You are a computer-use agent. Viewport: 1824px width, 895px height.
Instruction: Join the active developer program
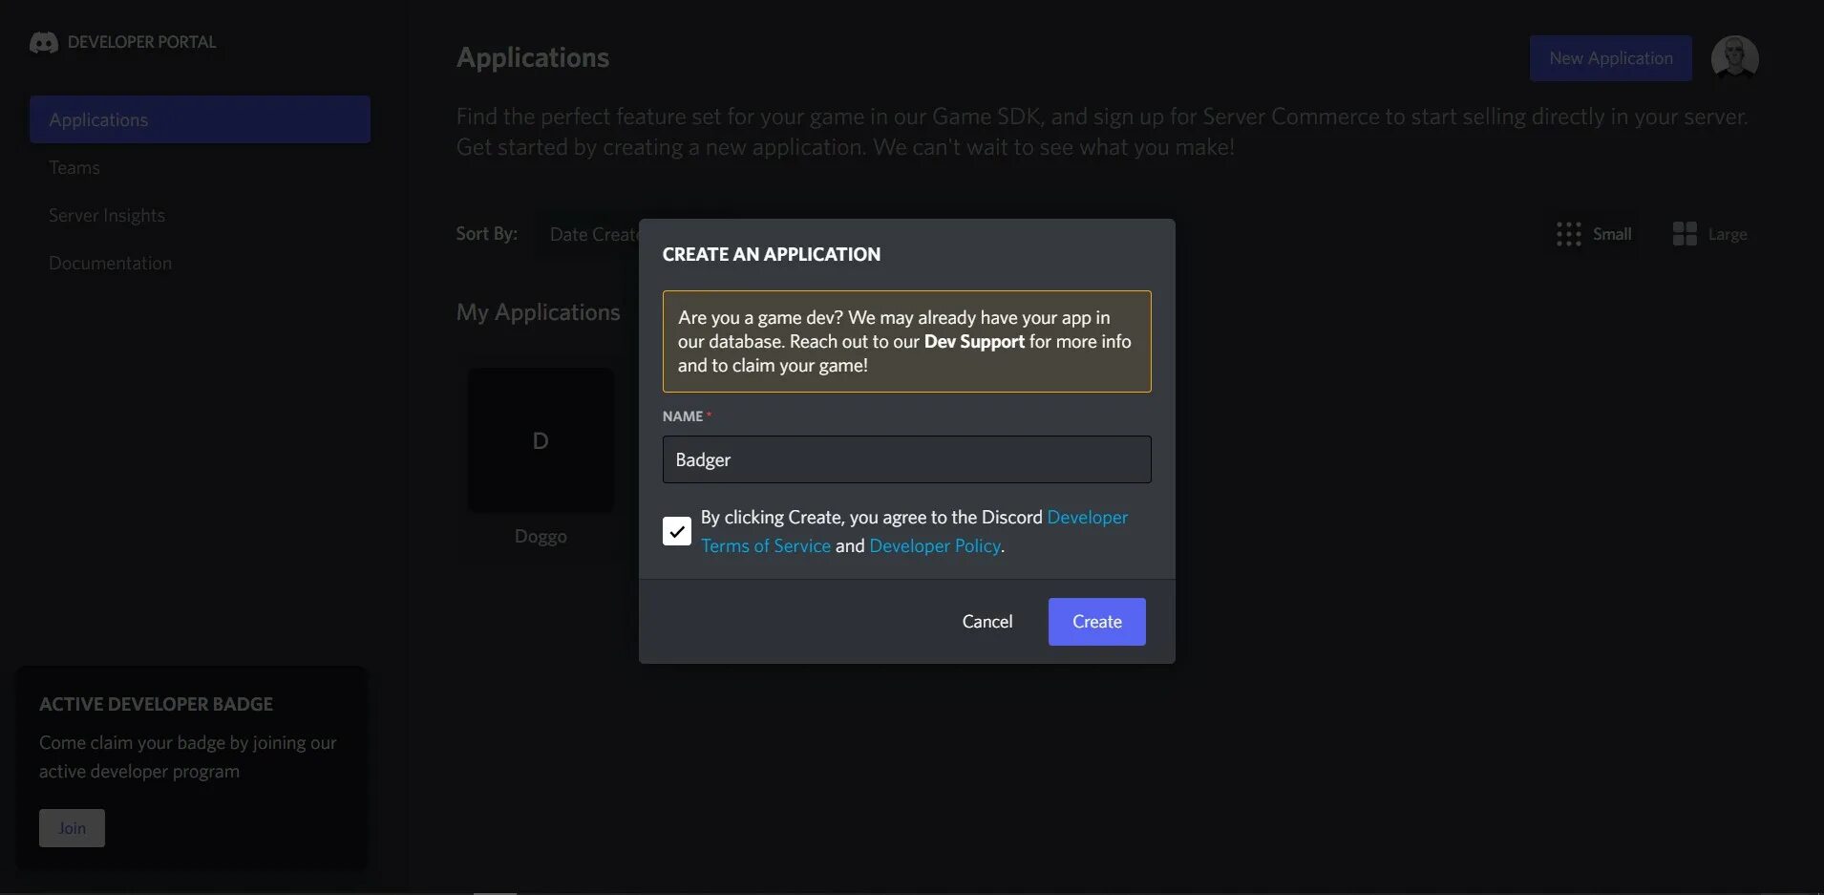click(x=72, y=828)
